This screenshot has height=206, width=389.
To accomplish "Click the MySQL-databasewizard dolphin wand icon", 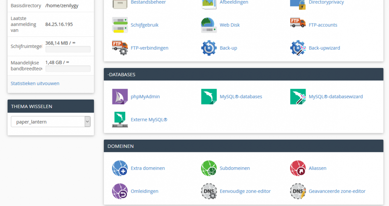I will 298,97.
